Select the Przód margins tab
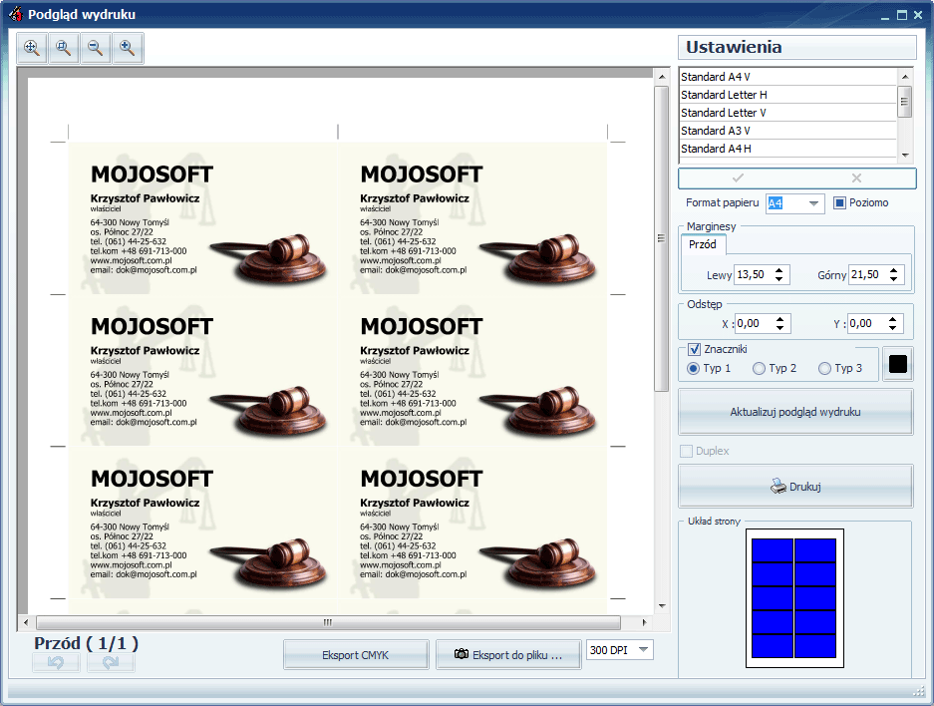This screenshot has height=706, width=934. pyautogui.click(x=703, y=244)
